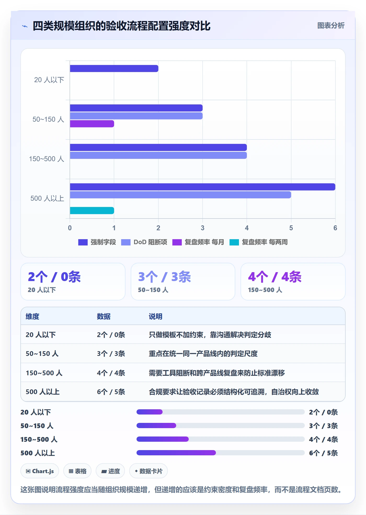Screen dimensions: 366x515
Task: Click the diamond icon in 数据卡片 tag
Action: click(x=136, y=471)
